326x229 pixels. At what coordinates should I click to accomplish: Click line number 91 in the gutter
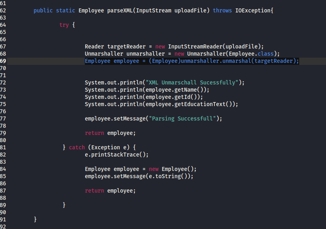point(3,219)
